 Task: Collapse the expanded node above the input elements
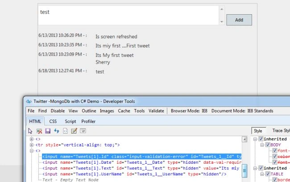tap(32, 151)
